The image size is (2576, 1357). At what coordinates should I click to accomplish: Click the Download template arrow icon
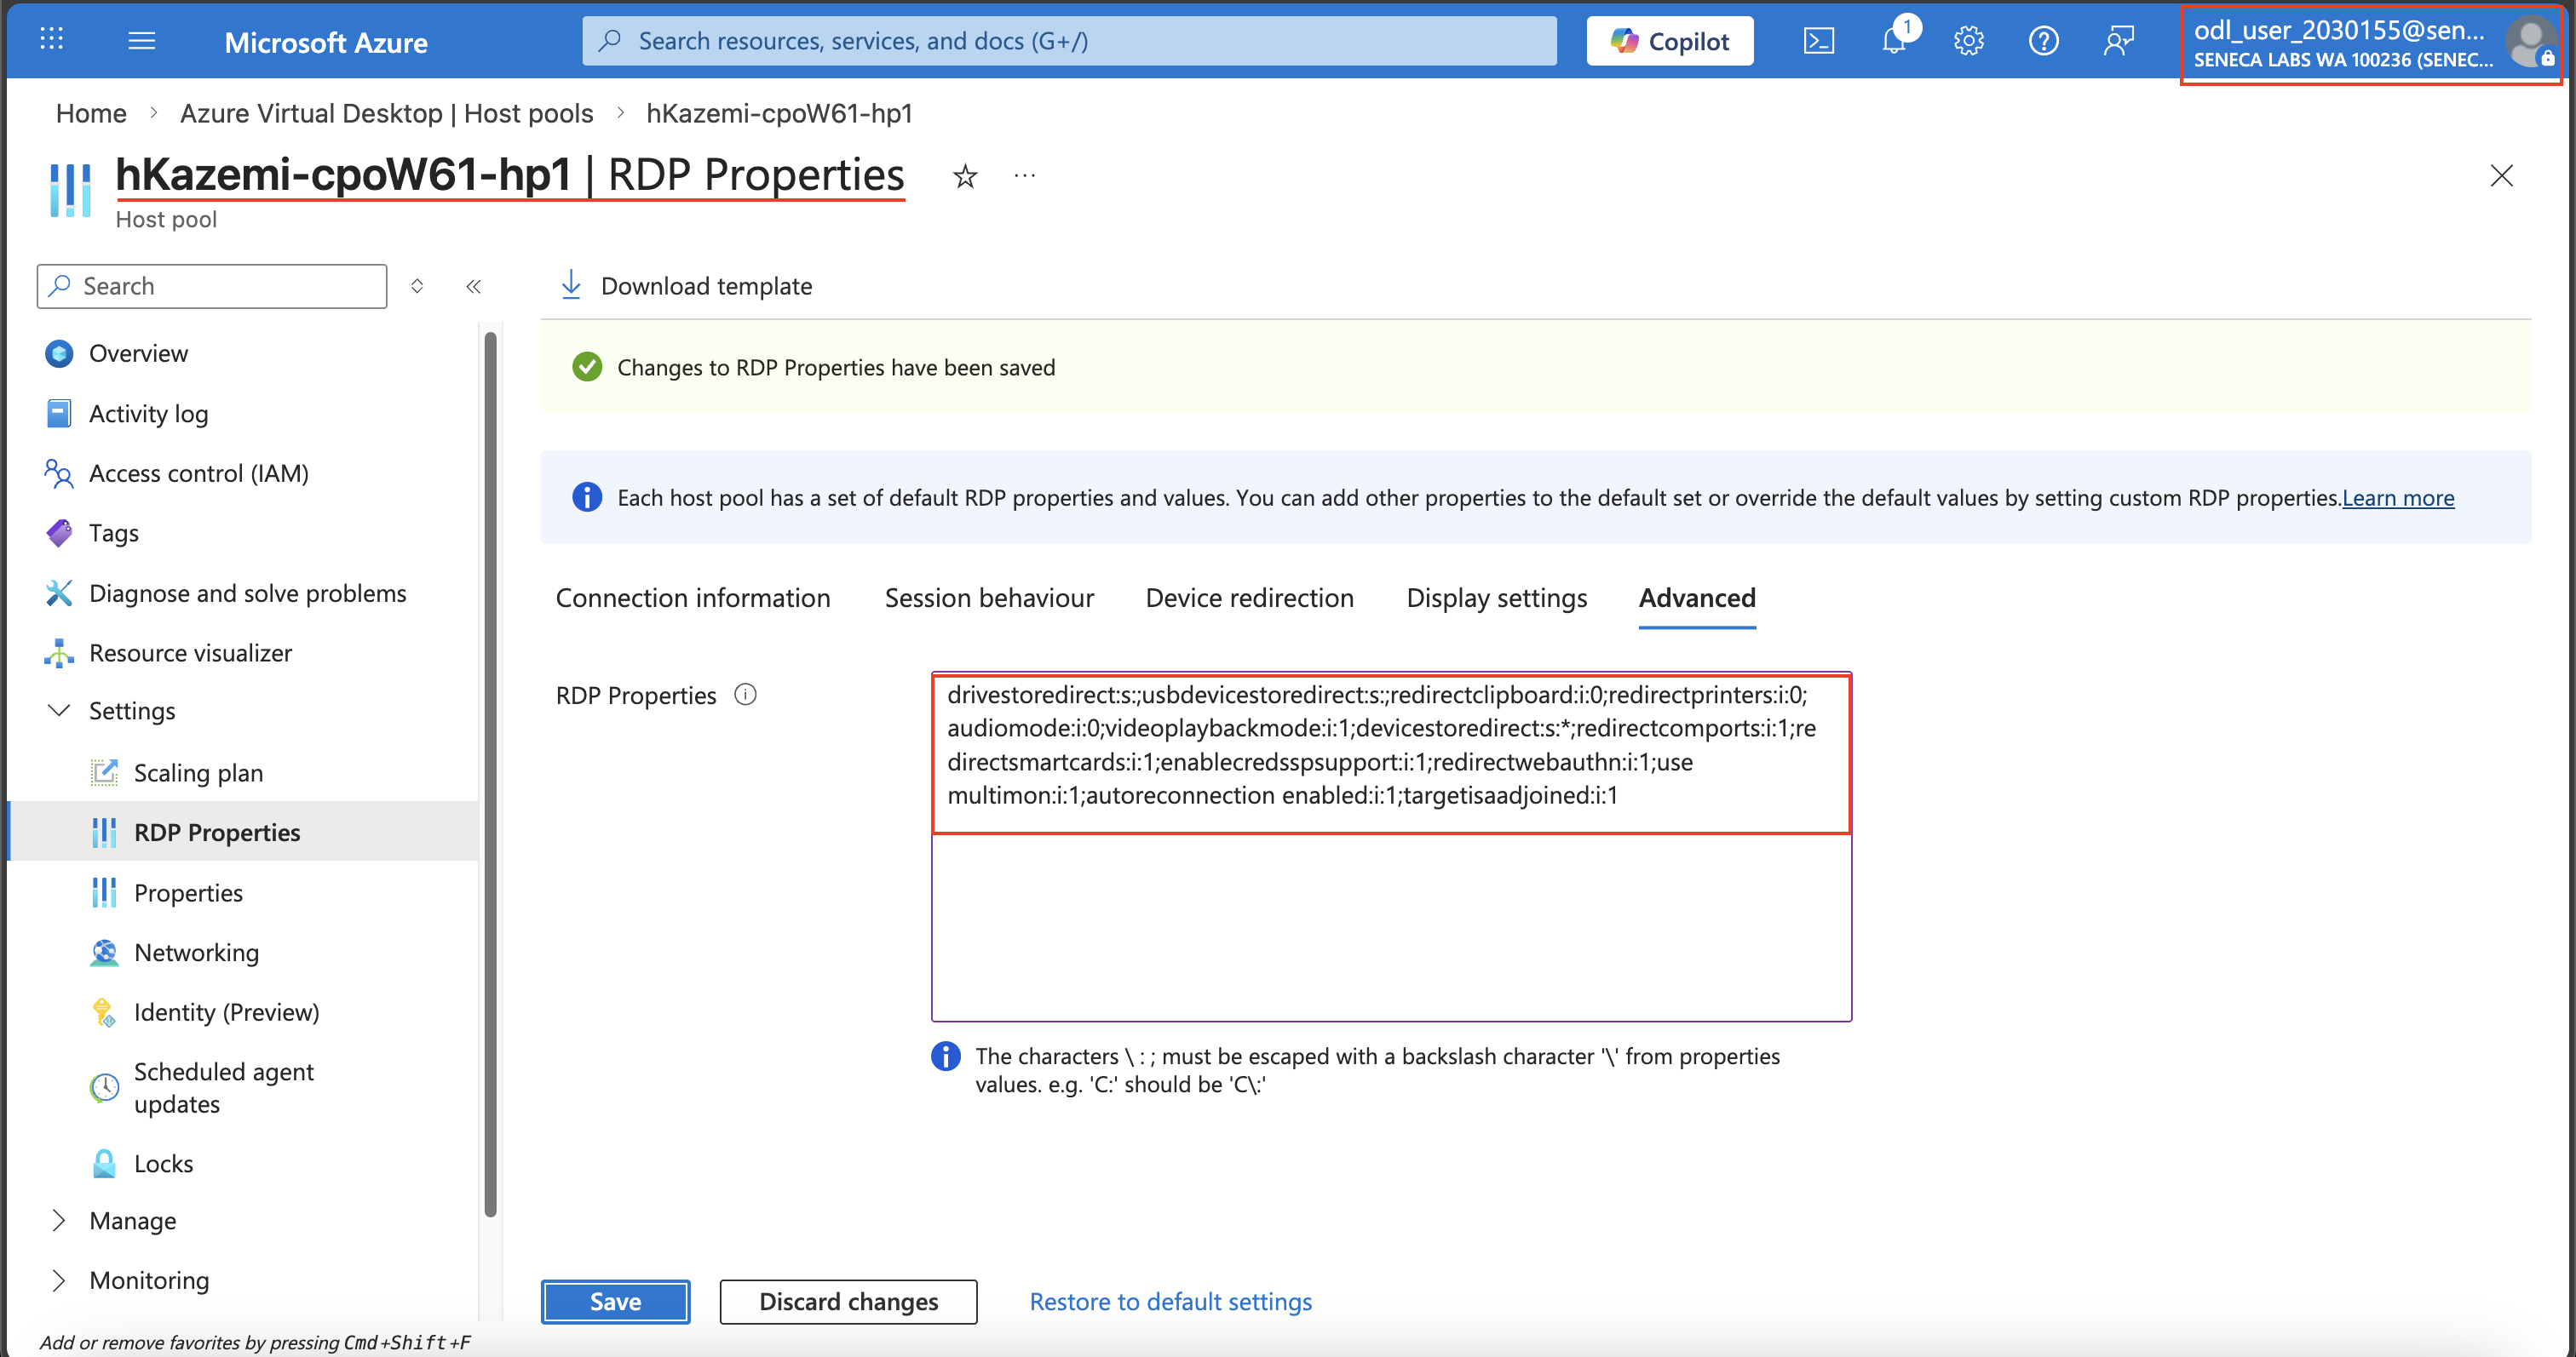tap(571, 285)
